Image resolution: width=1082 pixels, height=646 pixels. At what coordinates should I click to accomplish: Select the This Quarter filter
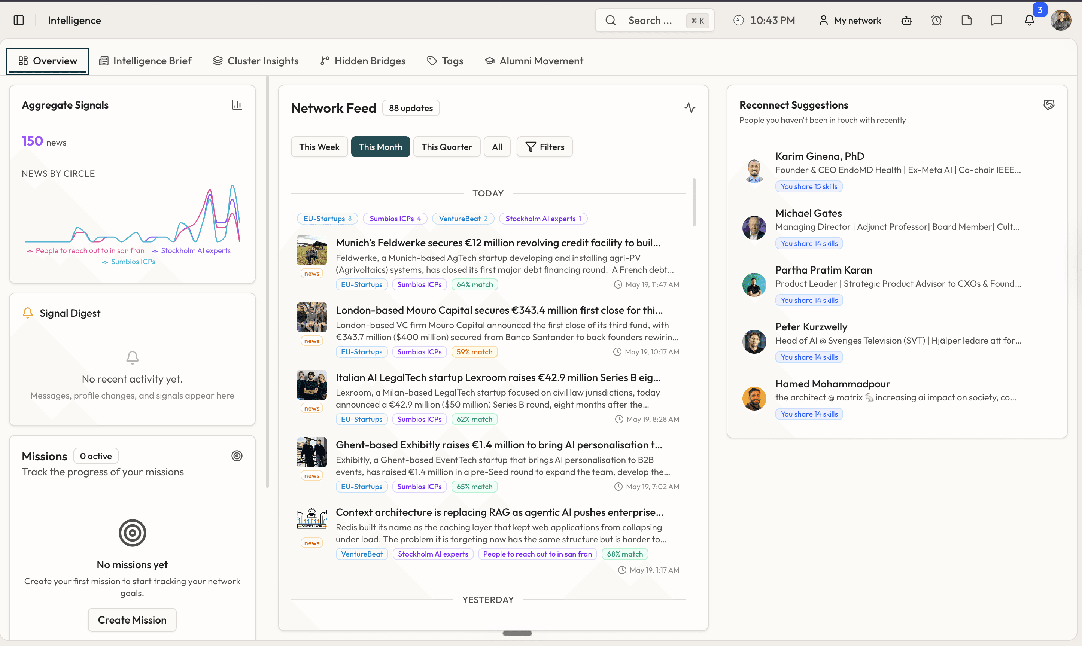(x=446, y=147)
